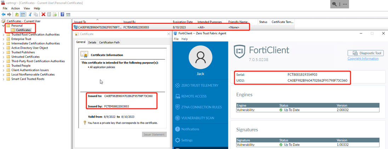Viewport: 388px width, 149px height.
Task: Open the FortiClient Help menu
Action: (184, 39)
